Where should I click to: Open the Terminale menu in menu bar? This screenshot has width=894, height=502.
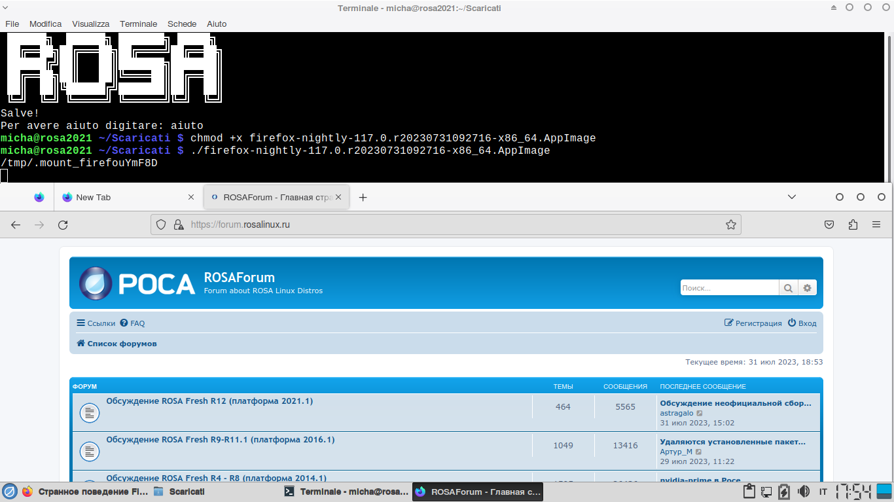coord(139,24)
